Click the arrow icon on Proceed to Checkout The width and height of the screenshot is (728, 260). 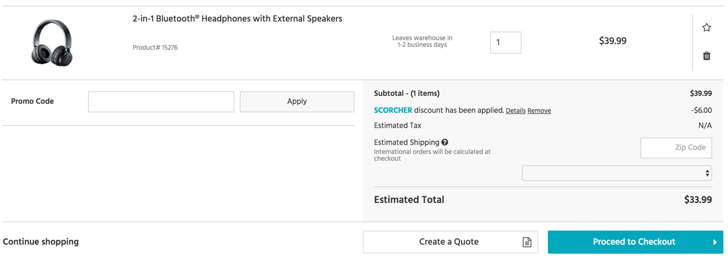click(714, 243)
